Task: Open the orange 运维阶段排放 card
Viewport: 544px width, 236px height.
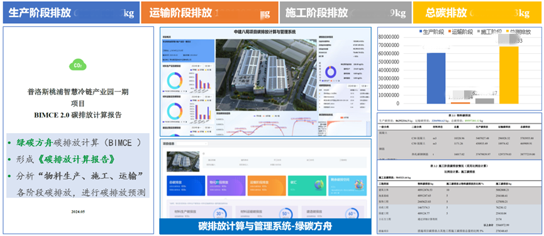Action: pos(267,186)
